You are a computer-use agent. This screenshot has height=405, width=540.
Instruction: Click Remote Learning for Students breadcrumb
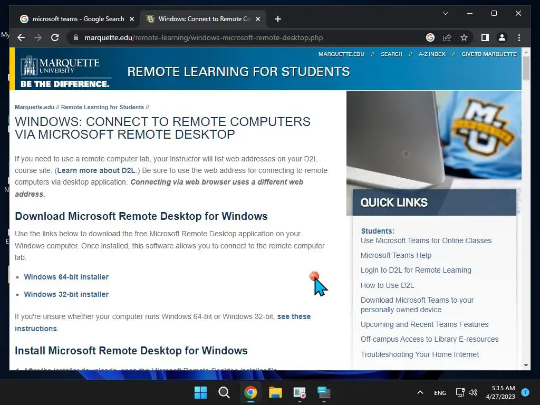click(x=102, y=107)
